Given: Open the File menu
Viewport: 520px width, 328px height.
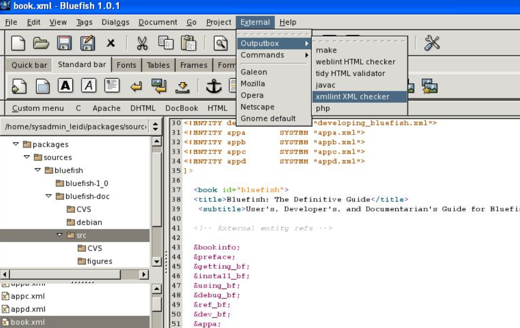Looking at the screenshot, I should pos(11,22).
